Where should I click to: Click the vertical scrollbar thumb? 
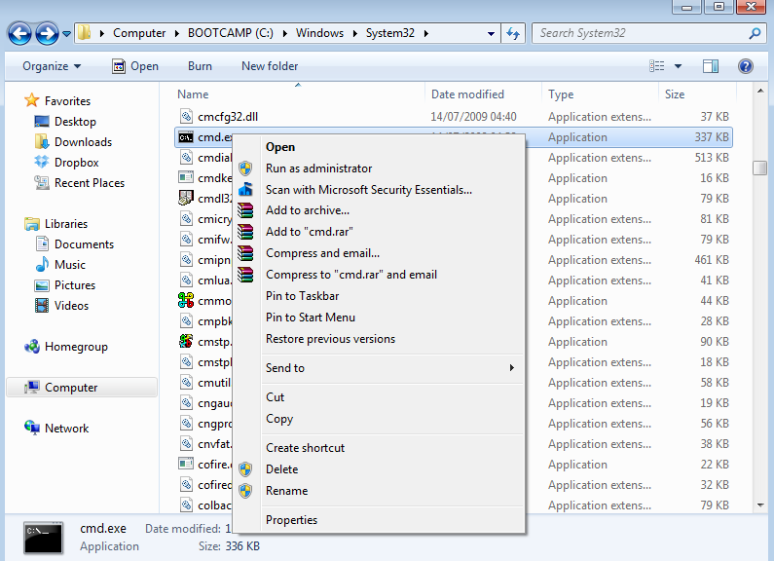click(x=759, y=168)
